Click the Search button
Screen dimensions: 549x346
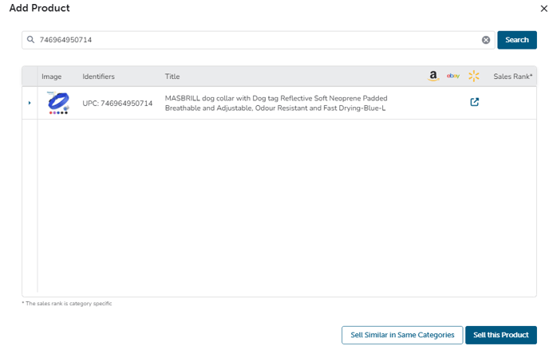click(517, 40)
